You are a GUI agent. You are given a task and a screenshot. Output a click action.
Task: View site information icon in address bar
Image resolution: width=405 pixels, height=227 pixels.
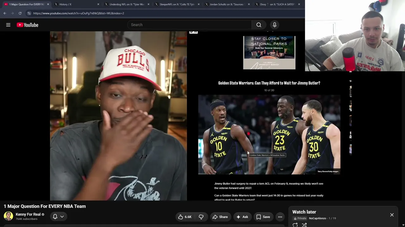pos(29,13)
